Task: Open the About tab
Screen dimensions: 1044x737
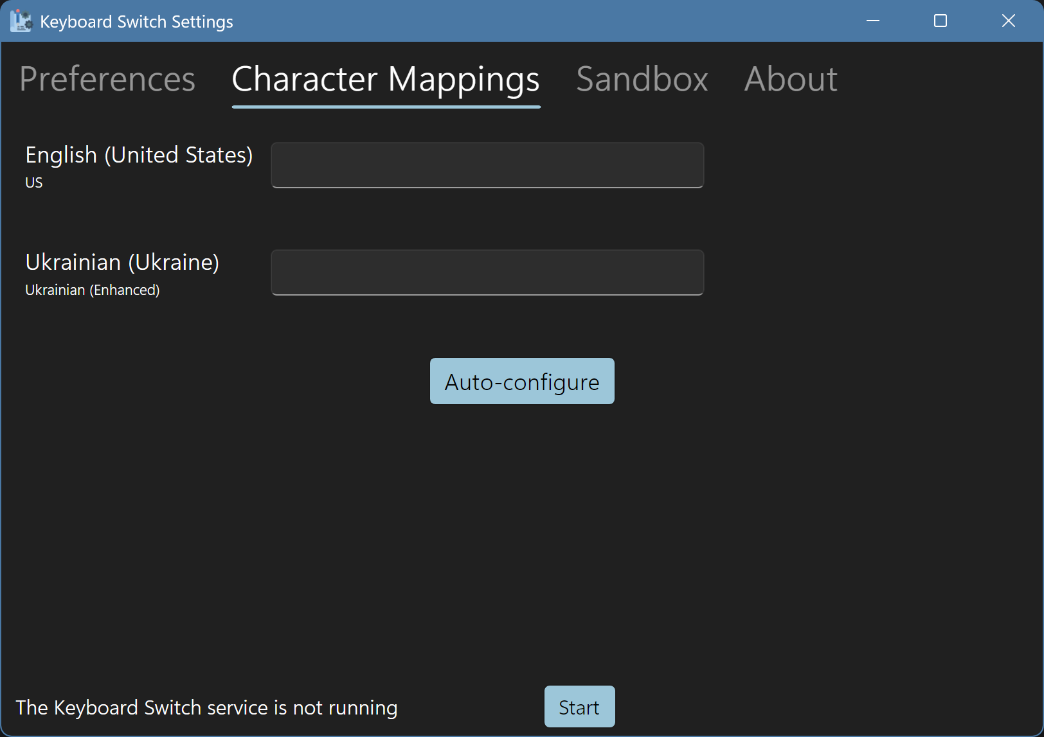Action: click(x=791, y=79)
